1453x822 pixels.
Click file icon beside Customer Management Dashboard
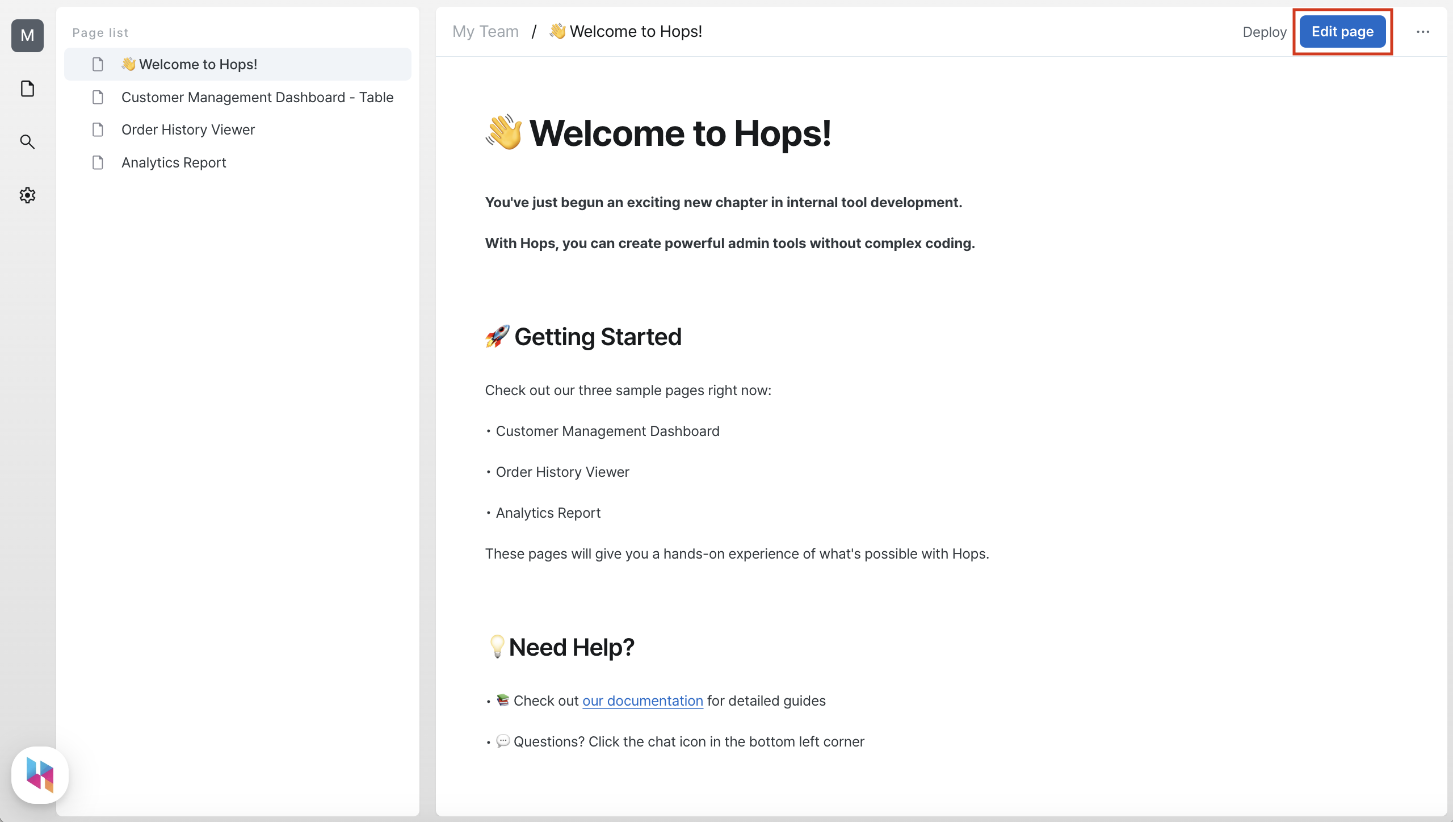[98, 97]
